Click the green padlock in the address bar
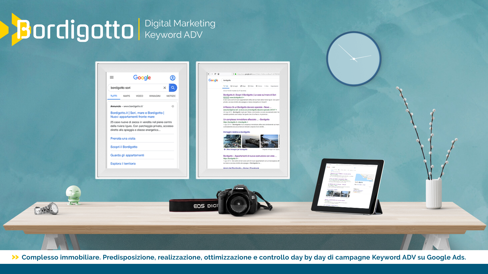This screenshot has width=488, height=274. click(236, 74)
